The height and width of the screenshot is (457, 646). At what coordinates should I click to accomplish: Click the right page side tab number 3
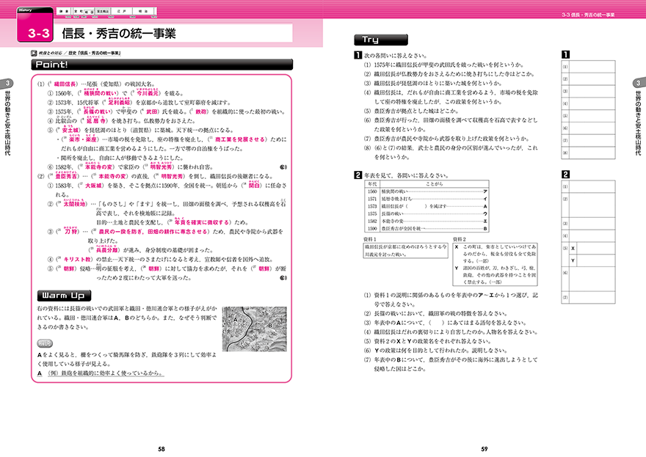[x=638, y=83]
